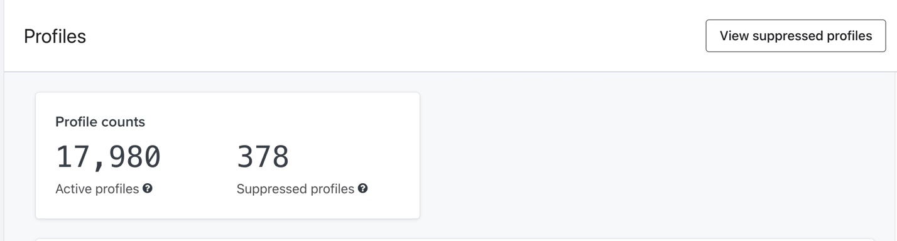
Task: Click the gray background right of the card
Action: pos(653,156)
